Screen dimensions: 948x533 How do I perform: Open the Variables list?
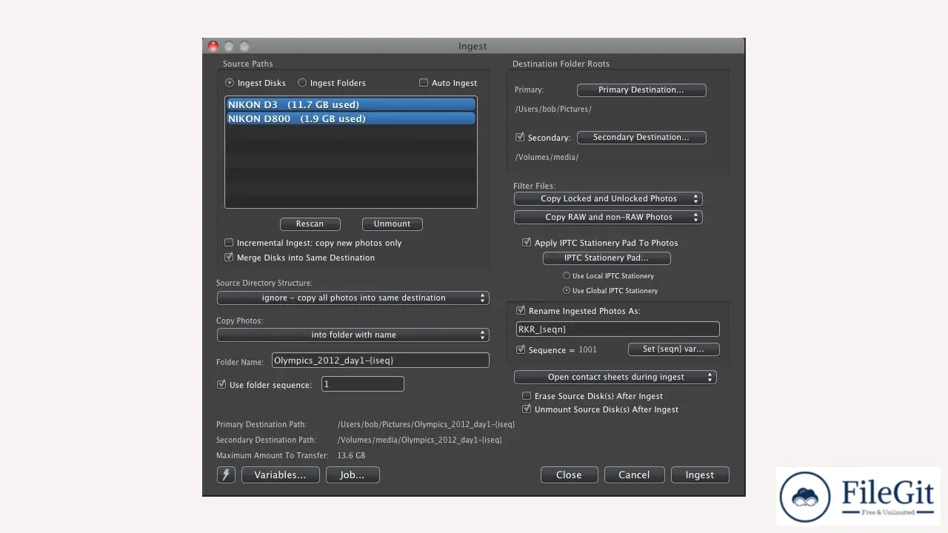pos(280,475)
